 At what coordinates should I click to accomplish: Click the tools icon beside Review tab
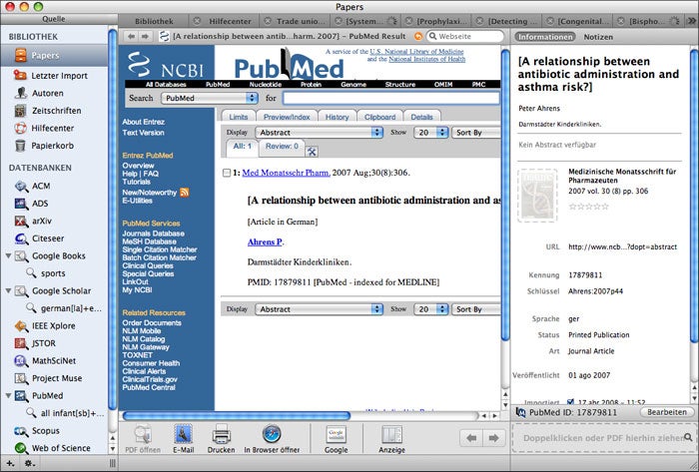pos(312,152)
